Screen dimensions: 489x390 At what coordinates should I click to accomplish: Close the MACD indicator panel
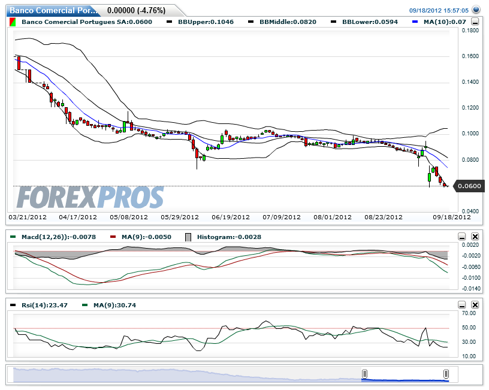[475, 237]
